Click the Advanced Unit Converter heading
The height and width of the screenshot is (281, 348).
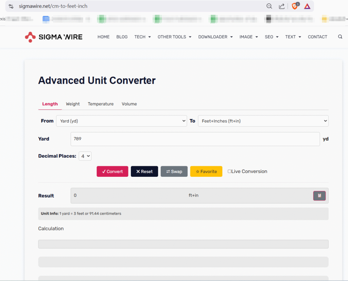pos(97,80)
